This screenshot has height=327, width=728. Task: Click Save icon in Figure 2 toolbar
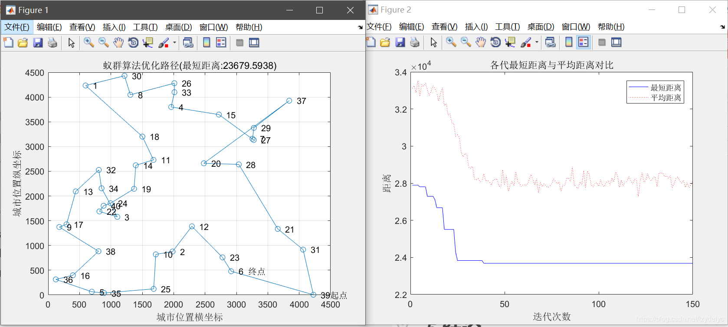[x=400, y=42]
